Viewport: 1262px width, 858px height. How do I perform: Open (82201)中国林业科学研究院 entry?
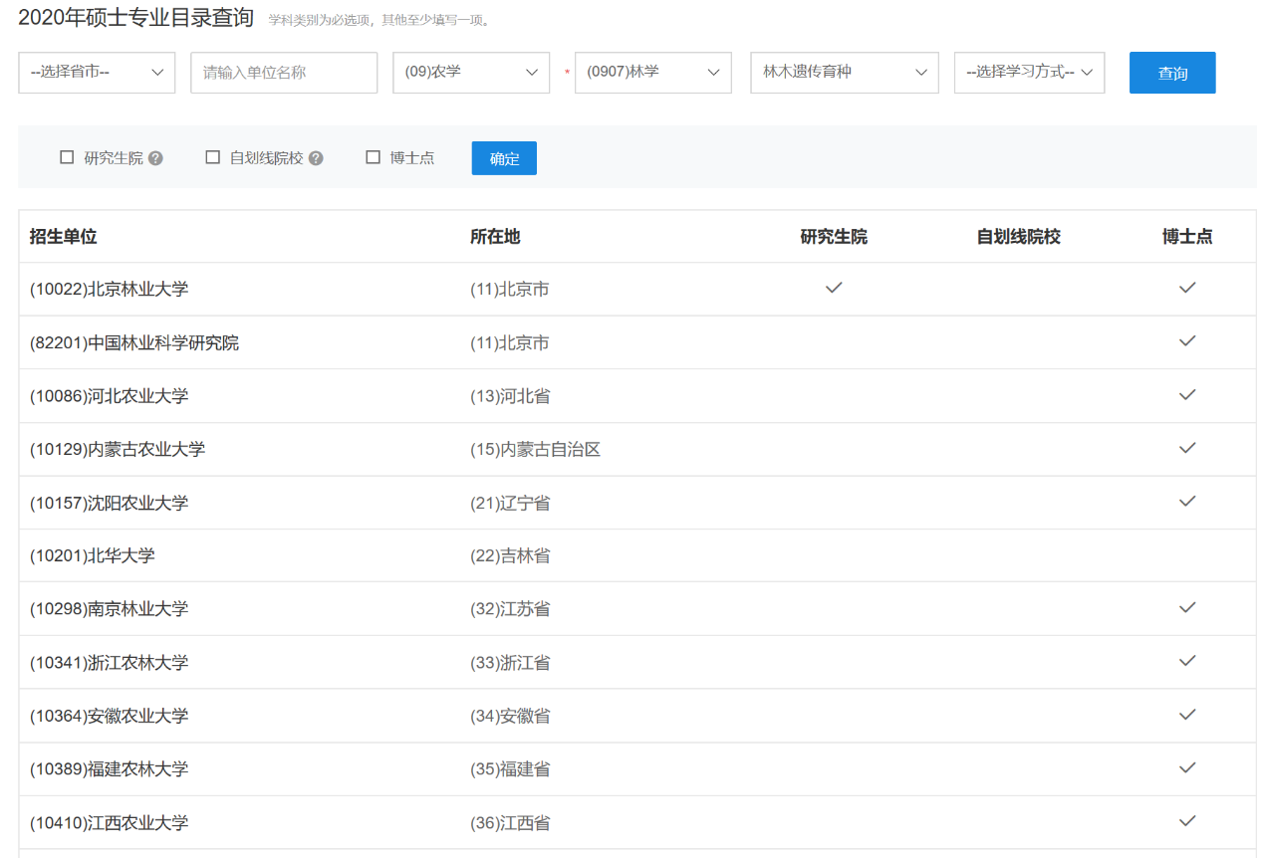tap(134, 343)
